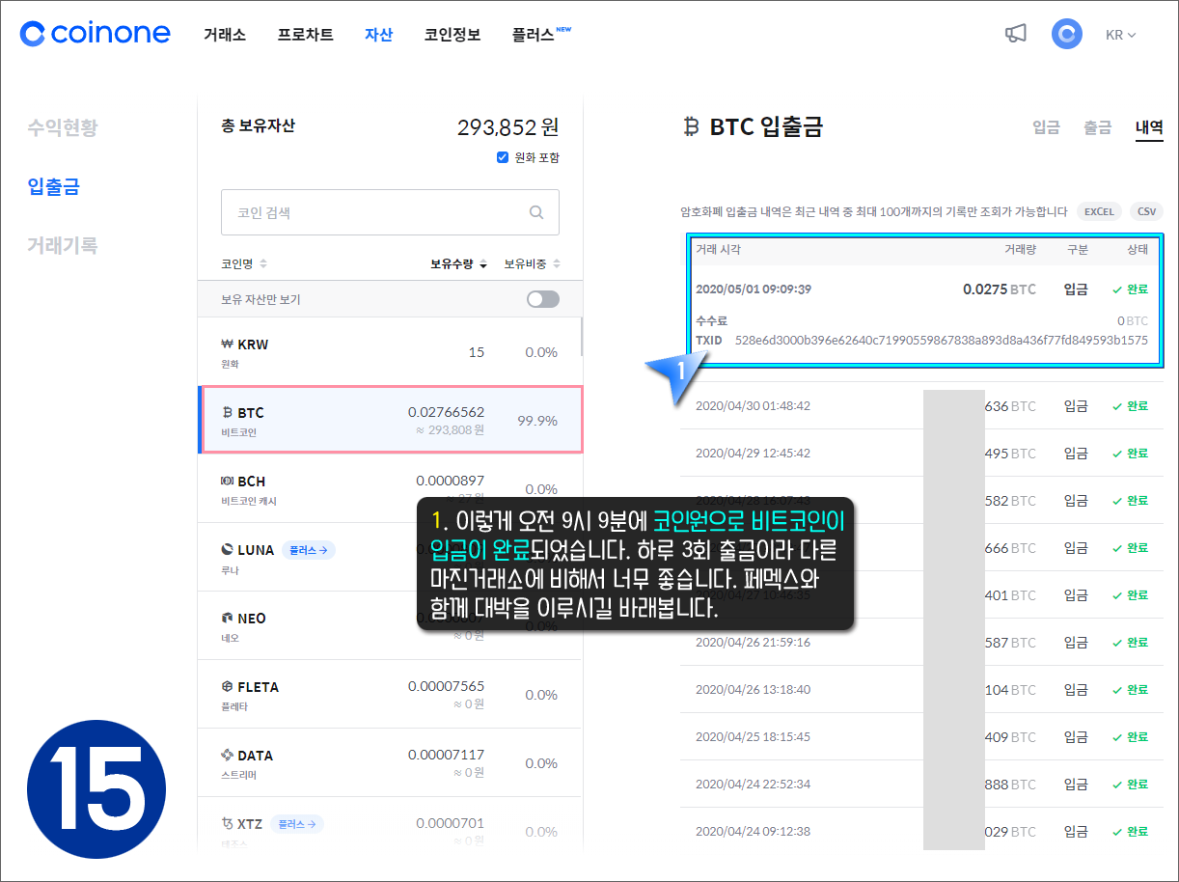Select the DATA row showing 0.00007117
This screenshot has width=1179, height=882.
coord(390,763)
